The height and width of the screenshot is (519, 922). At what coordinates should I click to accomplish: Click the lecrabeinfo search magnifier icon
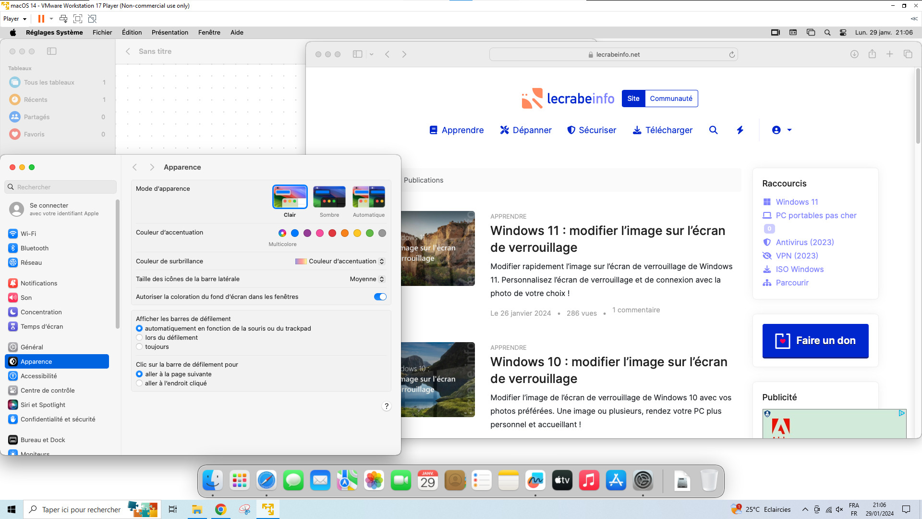(x=714, y=130)
